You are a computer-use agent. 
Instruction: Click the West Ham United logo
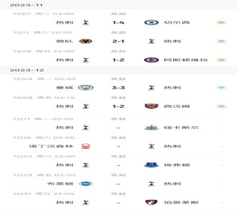click(151, 106)
